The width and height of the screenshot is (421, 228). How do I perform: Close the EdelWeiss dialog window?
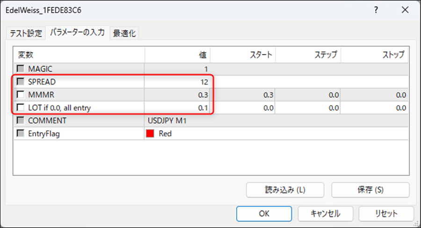404,10
